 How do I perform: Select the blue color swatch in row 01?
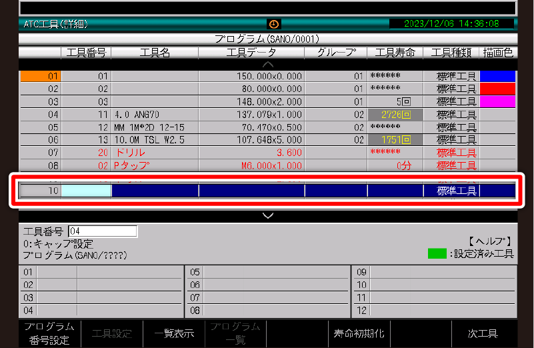(497, 76)
